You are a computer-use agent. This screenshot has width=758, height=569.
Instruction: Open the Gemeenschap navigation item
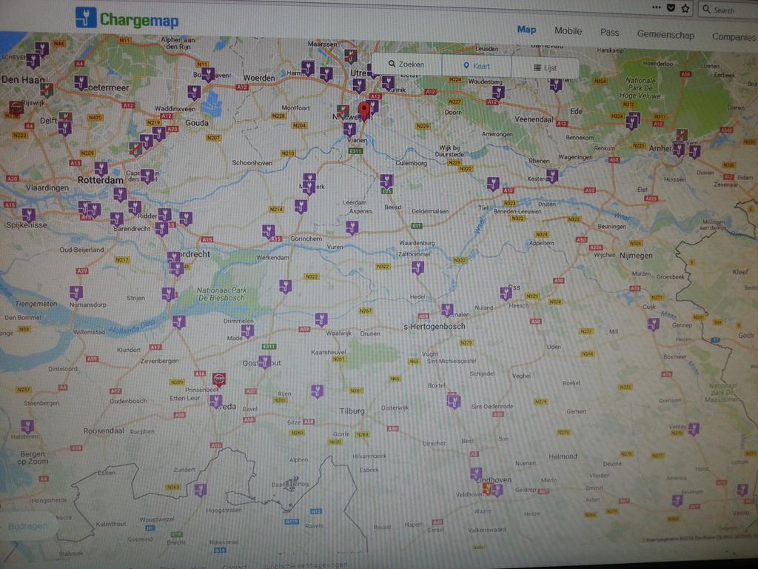(665, 34)
